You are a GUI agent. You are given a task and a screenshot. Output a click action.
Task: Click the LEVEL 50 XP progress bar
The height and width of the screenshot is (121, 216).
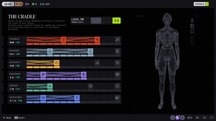click(x=102, y=21)
